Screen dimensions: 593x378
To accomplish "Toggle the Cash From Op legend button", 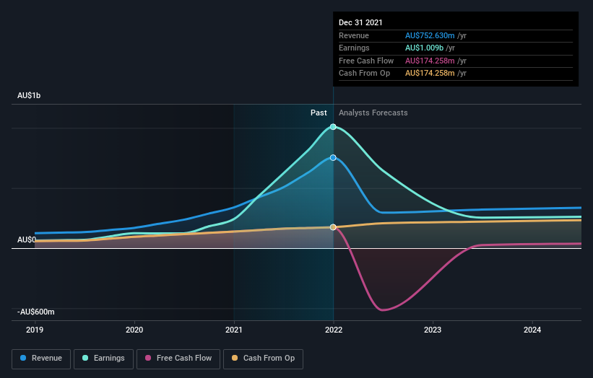I will pyautogui.click(x=263, y=359).
